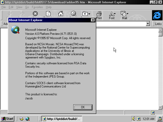Click the Forward arrow toolbar icon

click(23, 13)
